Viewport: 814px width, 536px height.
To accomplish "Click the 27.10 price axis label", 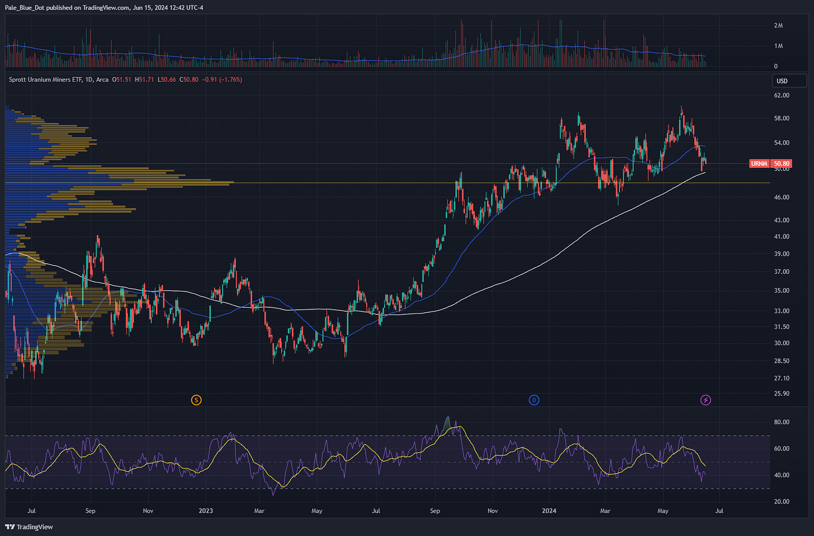I will click(782, 378).
